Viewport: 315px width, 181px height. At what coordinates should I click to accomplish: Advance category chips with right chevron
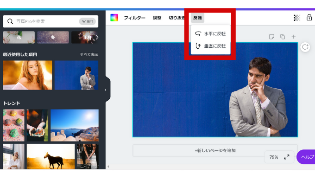pos(97,37)
